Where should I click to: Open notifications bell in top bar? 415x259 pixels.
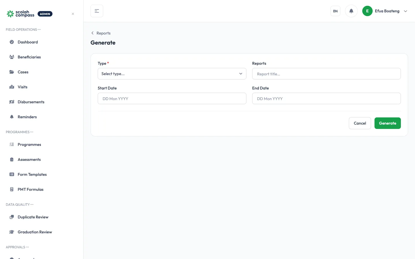(351, 11)
